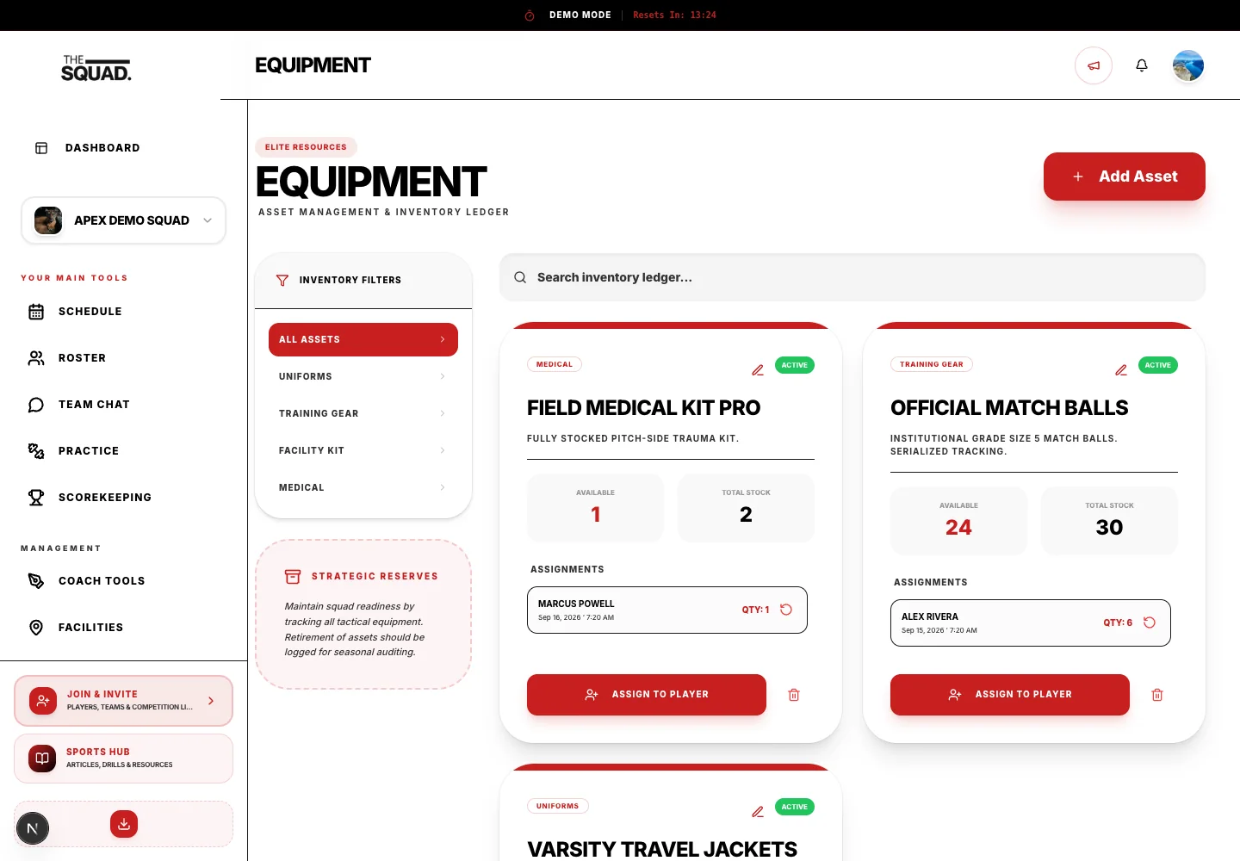
Task: Click the Schedule calendar icon
Action: coord(36,312)
